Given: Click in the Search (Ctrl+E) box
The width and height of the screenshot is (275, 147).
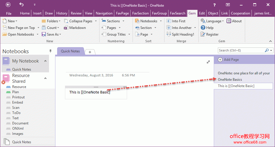Looking at the screenshot, I should [x=241, y=50].
